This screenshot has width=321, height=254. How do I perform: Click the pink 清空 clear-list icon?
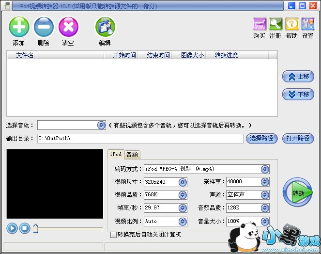point(68,27)
